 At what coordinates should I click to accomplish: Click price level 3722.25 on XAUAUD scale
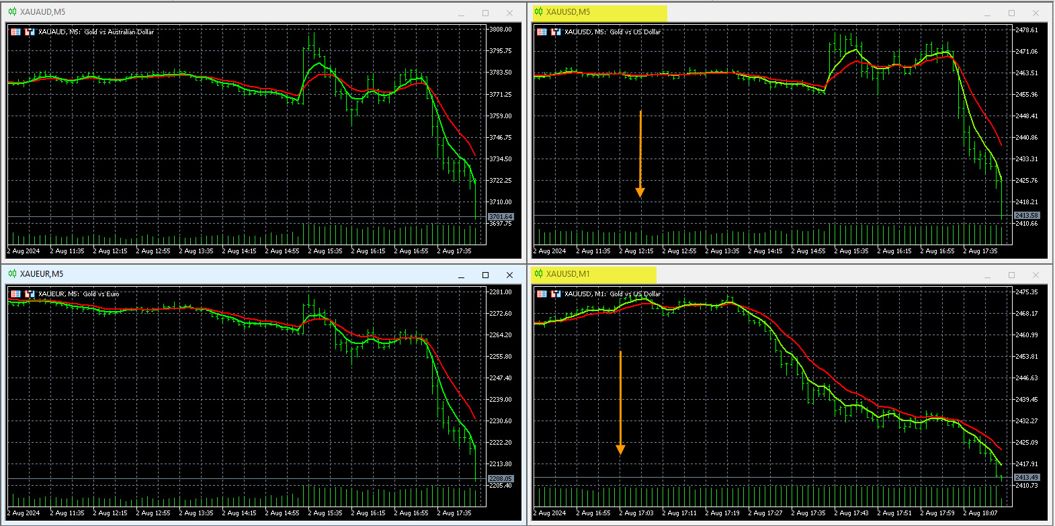[501, 180]
